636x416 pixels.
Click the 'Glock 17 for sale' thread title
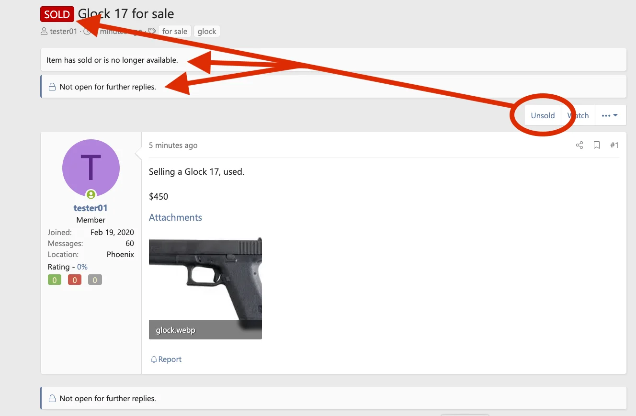(x=126, y=14)
